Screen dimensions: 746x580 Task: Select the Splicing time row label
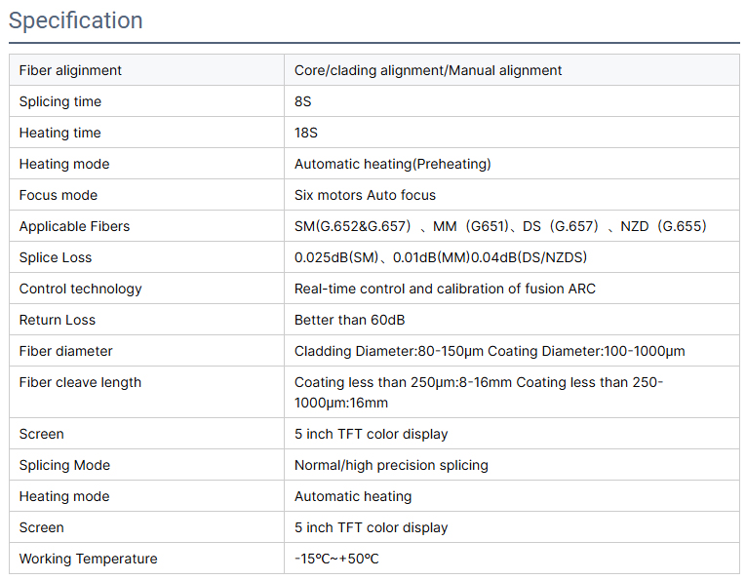coord(60,101)
